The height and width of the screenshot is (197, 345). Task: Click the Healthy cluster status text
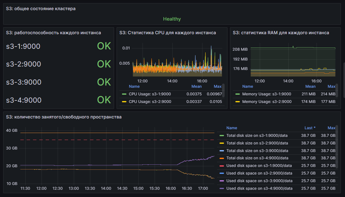tap(172, 19)
